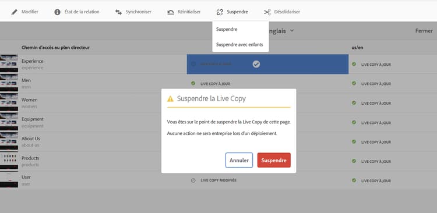
Task: Click us/en green status icon for Experience
Action: point(354,64)
